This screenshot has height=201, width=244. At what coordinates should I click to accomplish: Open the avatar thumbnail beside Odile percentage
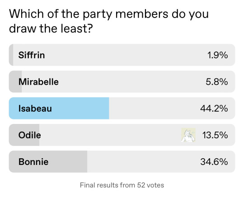[188, 135]
